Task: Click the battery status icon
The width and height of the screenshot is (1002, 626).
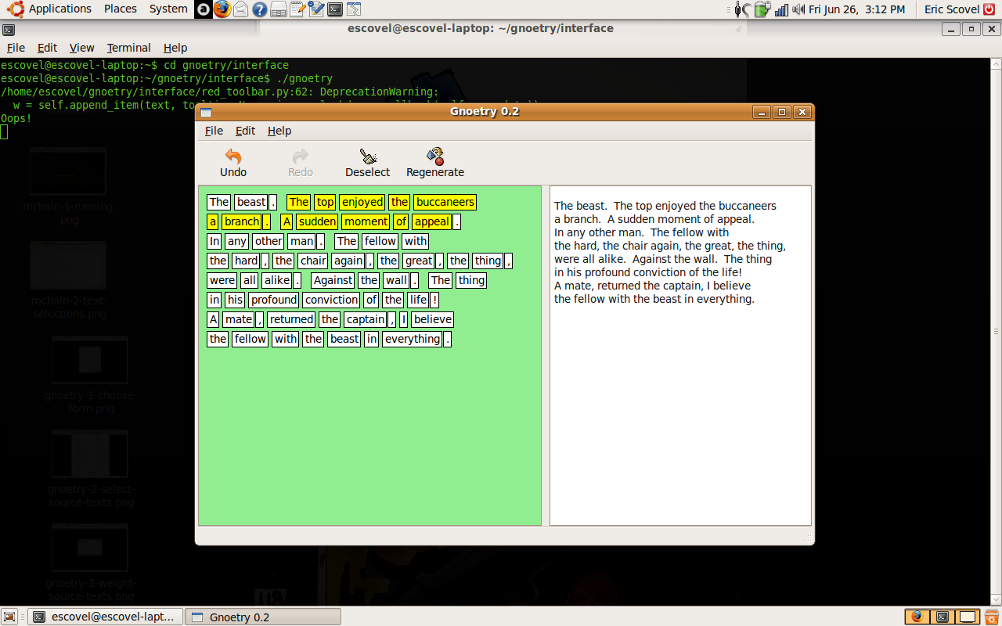Action: pyautogui.click(x=762, y=9)
